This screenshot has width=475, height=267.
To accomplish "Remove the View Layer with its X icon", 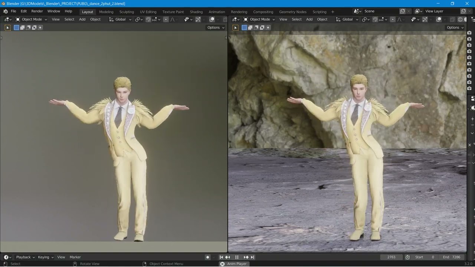I will point(470,11).
